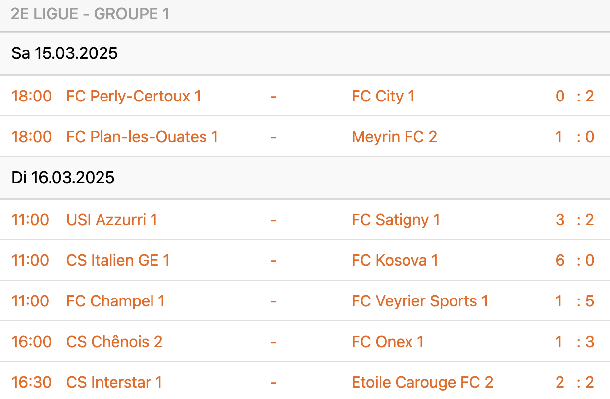Open the FC City 1 team link
The height and width of the screenshot is (399, 610).
point(383,96)
